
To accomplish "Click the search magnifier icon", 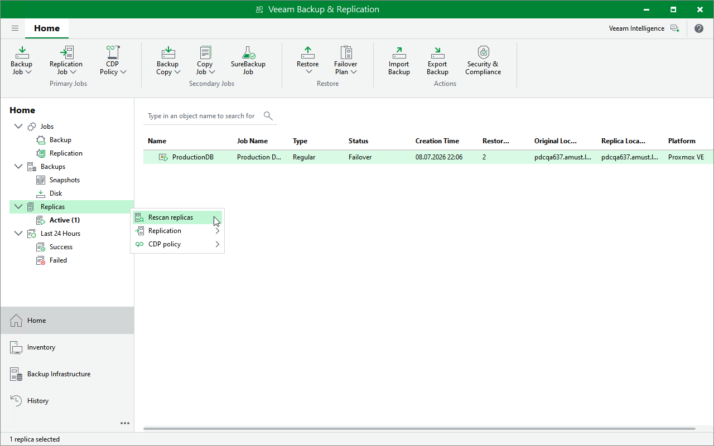I will coord(268,115).
